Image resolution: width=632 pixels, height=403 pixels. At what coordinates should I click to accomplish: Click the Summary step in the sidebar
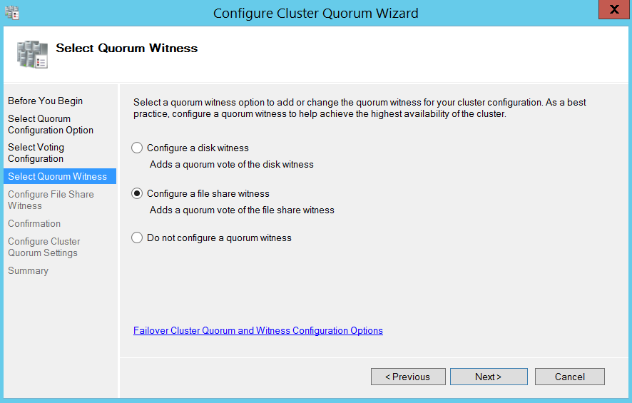pyautogui.click(x=28, y=271)
